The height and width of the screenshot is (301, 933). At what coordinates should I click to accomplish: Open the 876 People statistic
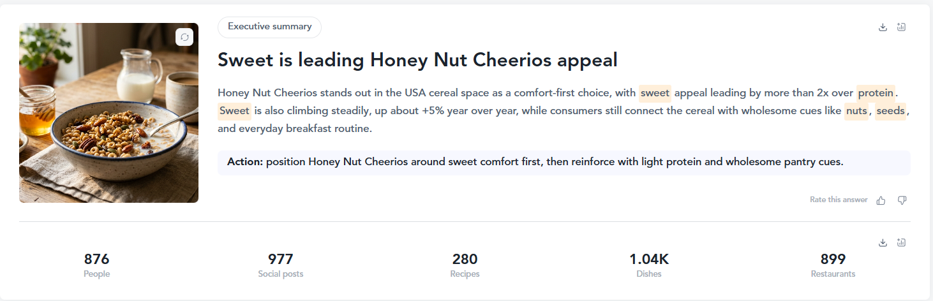[97, 265]
